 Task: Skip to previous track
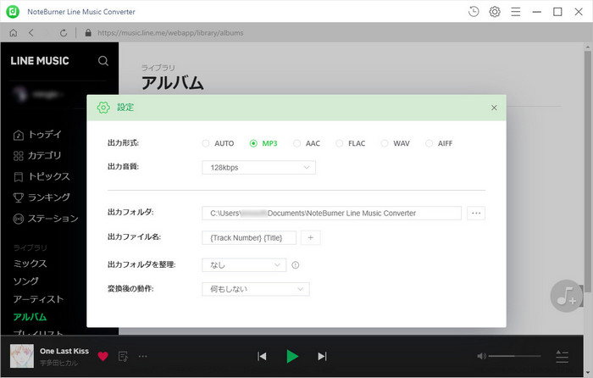tap(262, 356)
